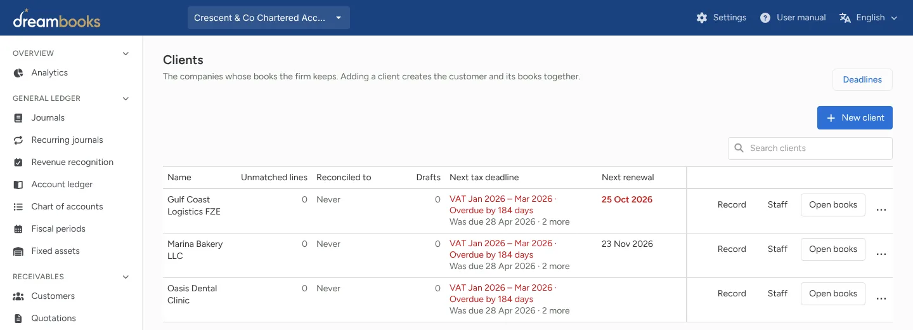Open the English language dropdown

pyautogui.click(x=869, y=18)
